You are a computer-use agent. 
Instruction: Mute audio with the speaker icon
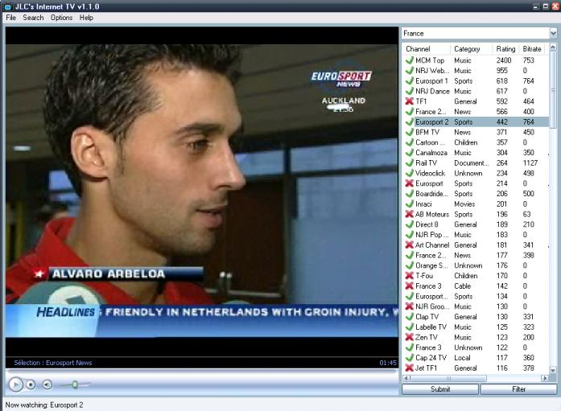point(47,384)
